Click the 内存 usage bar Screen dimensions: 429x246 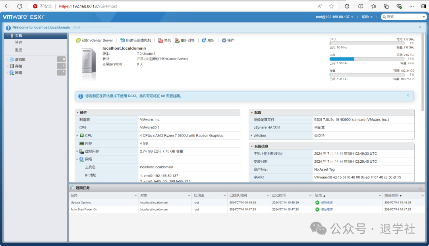[367, 59]
